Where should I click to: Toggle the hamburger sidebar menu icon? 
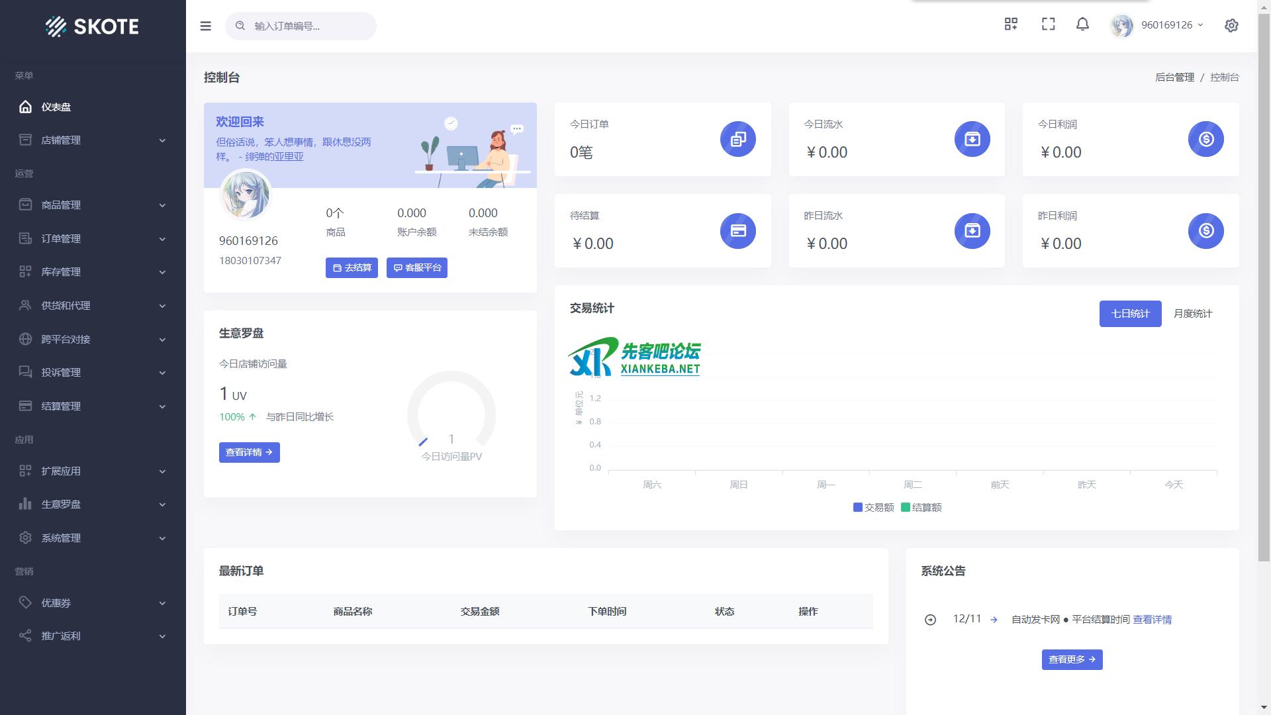[x=205, y=26]
